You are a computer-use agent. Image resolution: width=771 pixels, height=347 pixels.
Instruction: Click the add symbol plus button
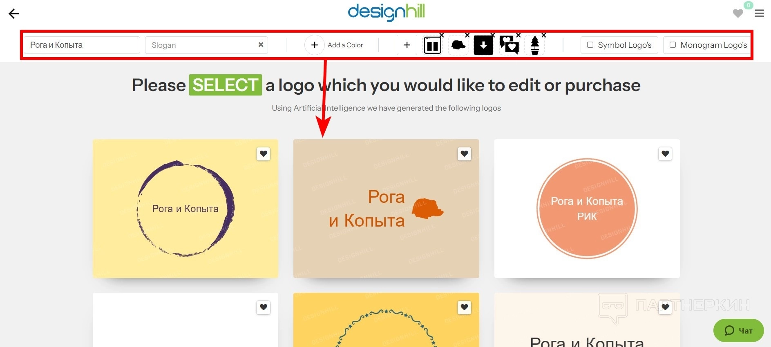coord(407,45)
